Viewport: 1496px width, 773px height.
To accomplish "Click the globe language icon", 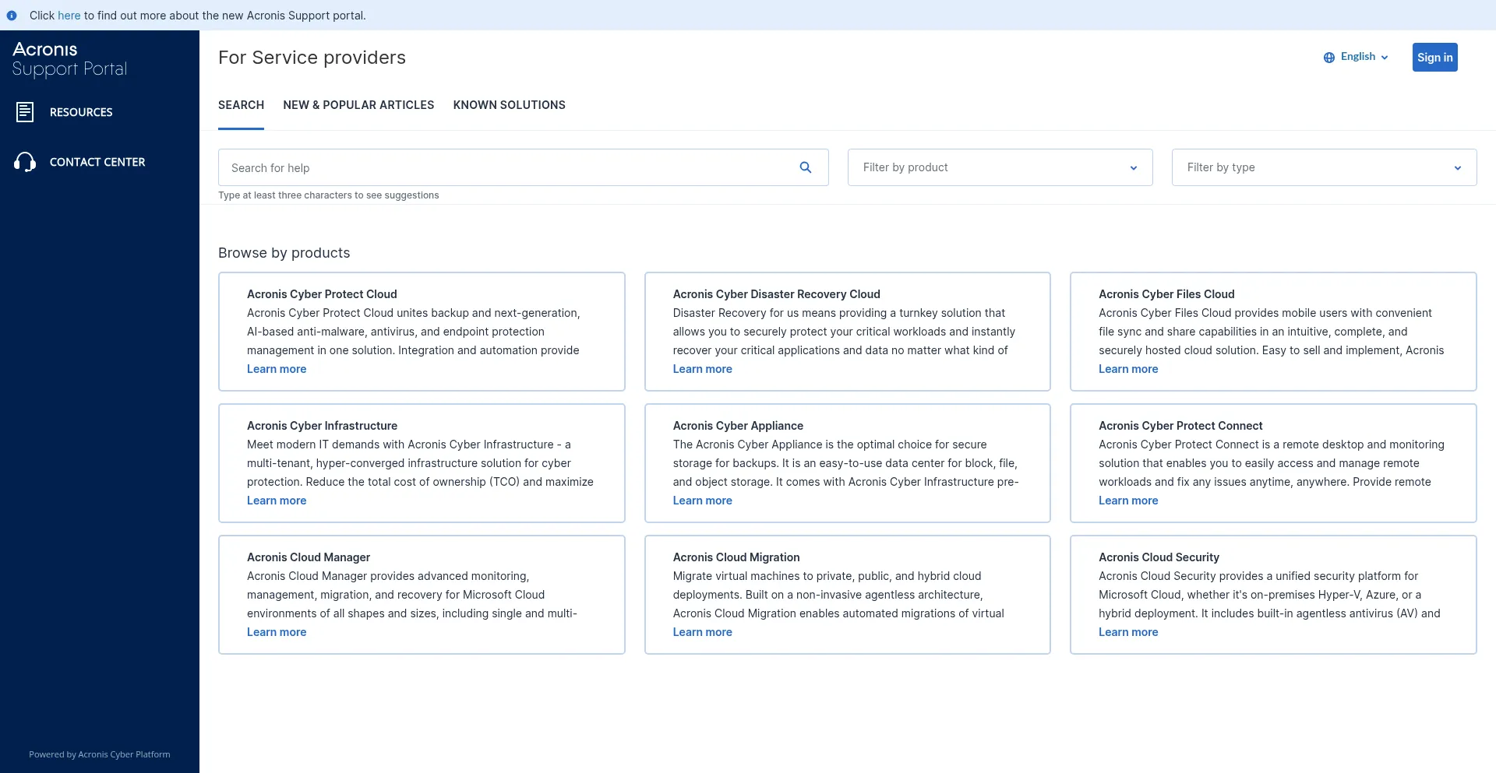I will (x=1329, y=58).
